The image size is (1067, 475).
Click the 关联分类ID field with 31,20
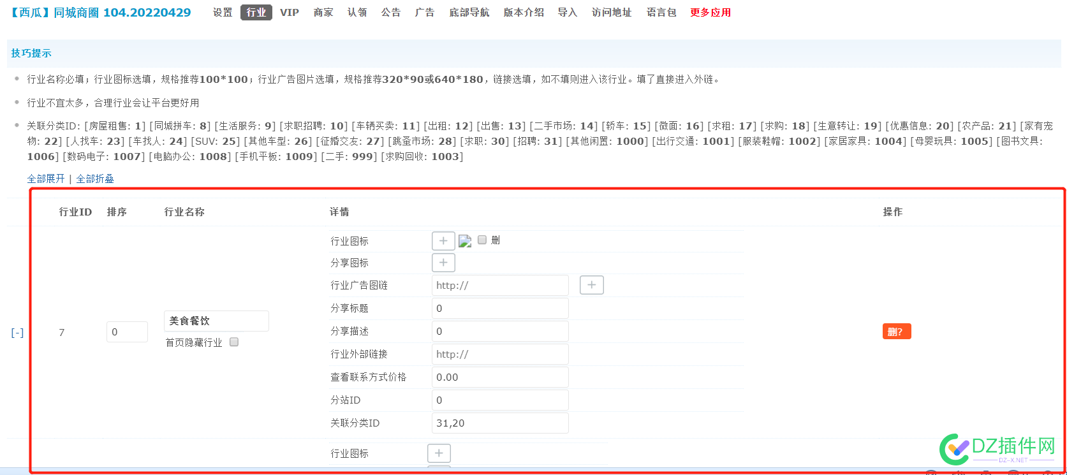point(500,423)
